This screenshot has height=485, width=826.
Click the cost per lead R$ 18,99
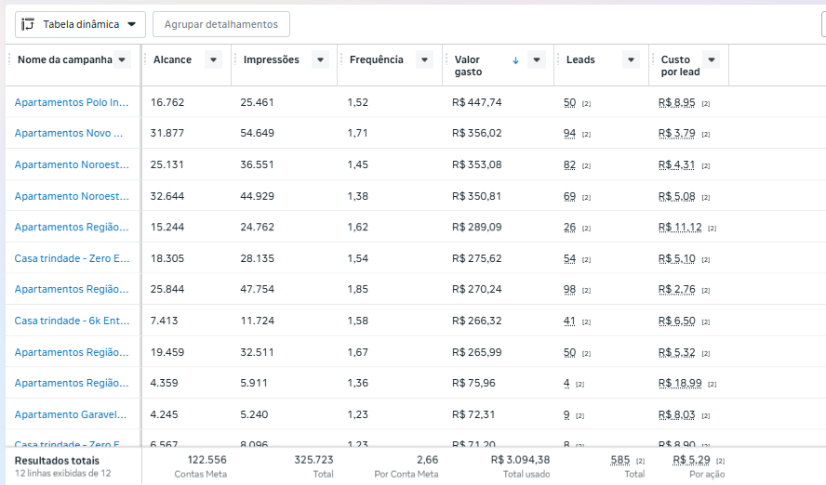tap(680, 383)
